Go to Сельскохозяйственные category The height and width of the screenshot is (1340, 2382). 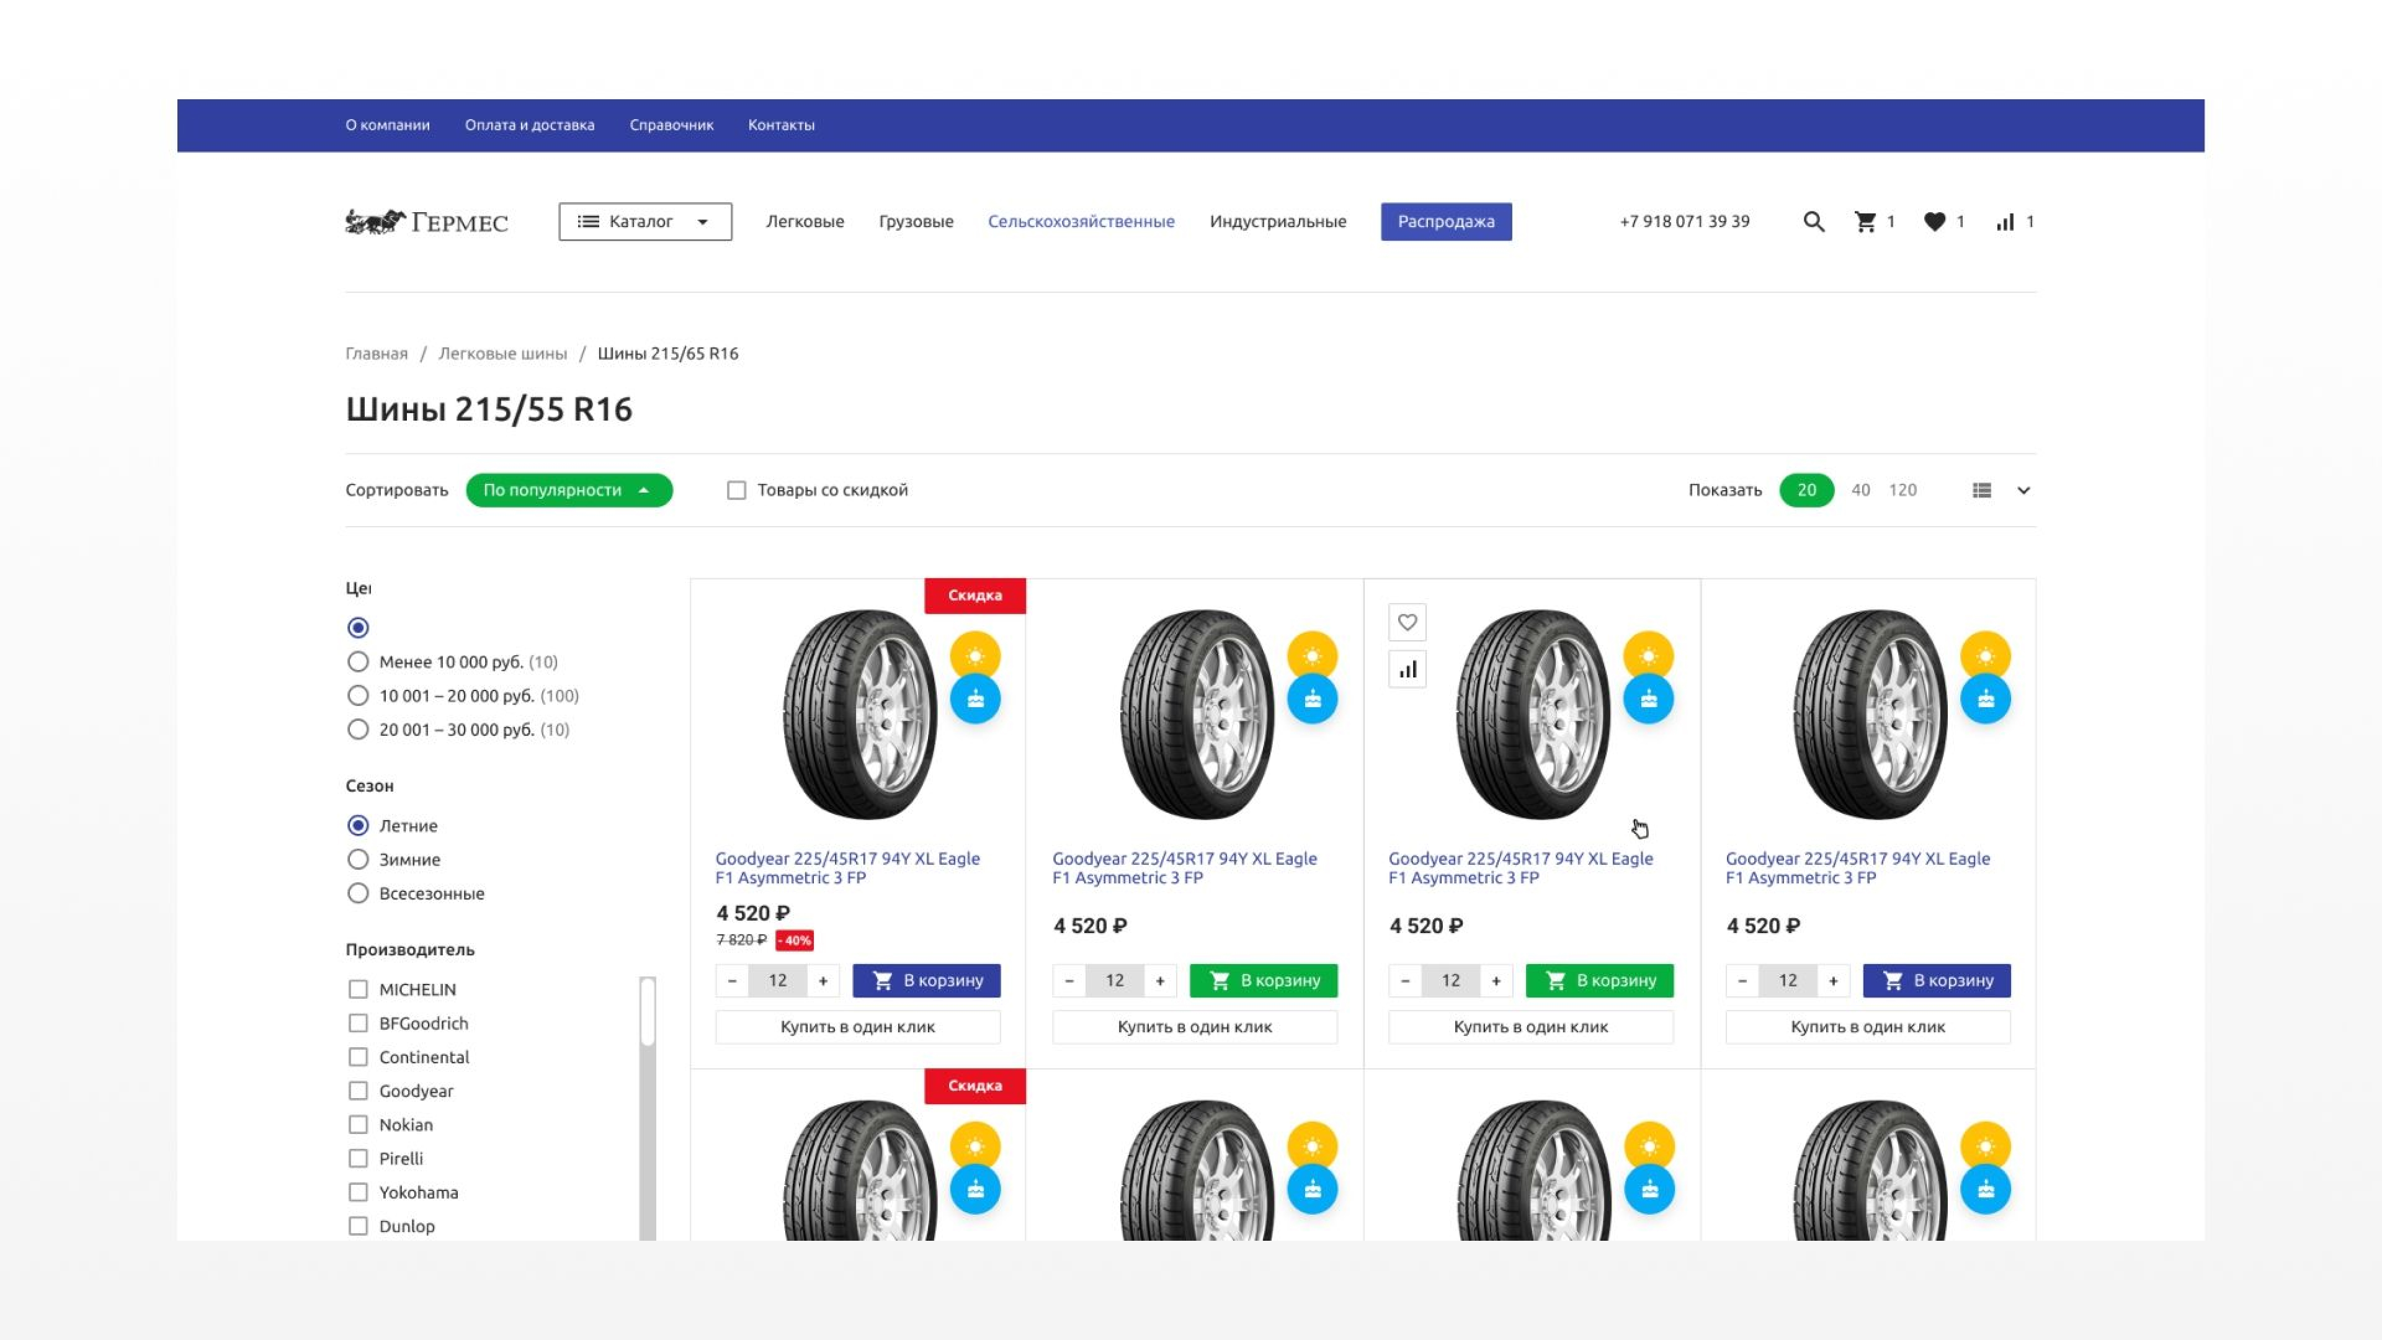(x=1081, y=222)
